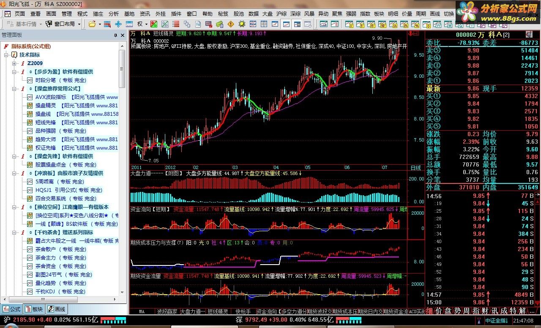The image size is (541, 328).
Task: Select the 1-minute period chart icon
Action: pyautogui.click(x=349, y=24)
